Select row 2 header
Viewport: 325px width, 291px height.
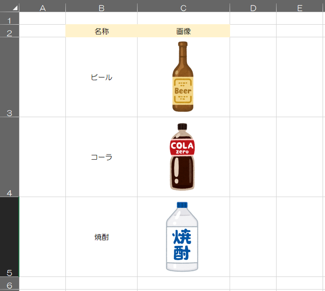coord(10,31)
